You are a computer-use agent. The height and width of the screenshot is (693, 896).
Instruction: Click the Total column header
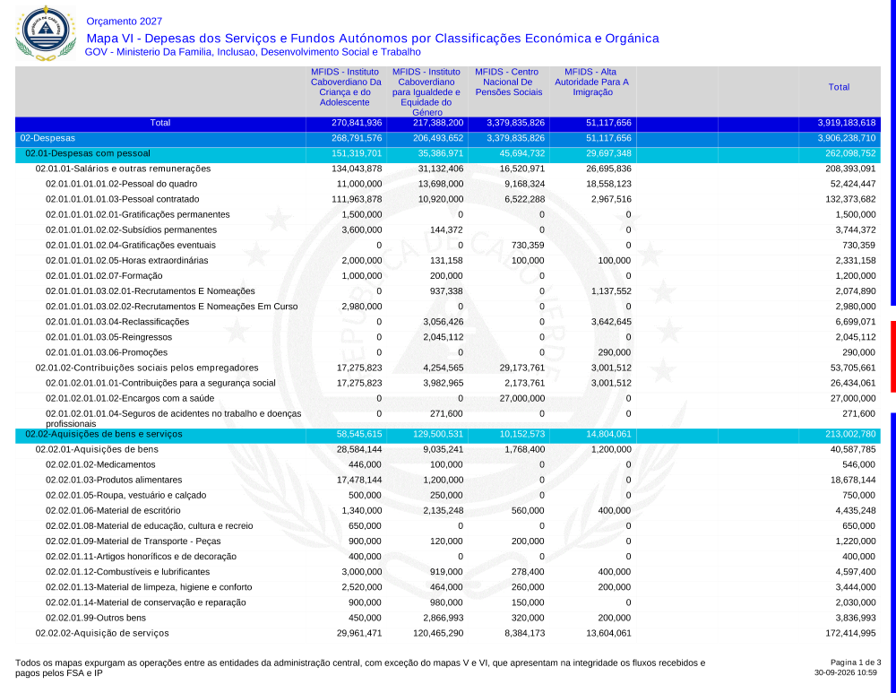(x=839, y=87)
